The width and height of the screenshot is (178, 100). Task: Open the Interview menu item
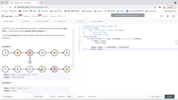(36, 16)
